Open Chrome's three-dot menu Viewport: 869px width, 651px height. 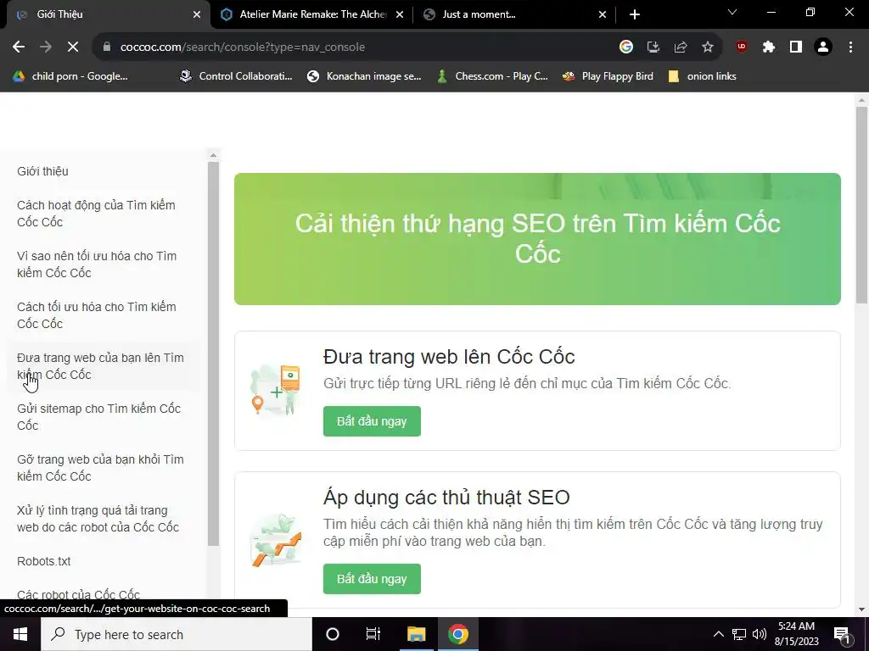coord(850,47)
